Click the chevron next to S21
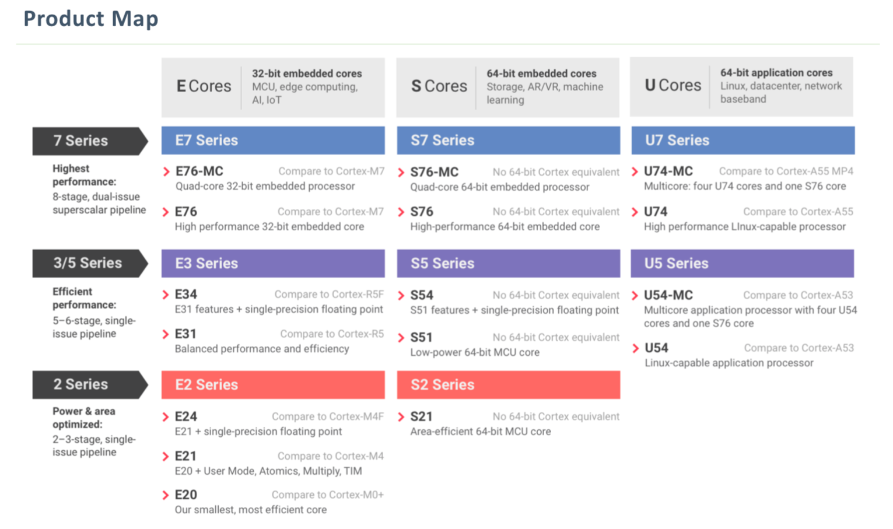This screenshot has height=529, width=893. click(401, 417)
